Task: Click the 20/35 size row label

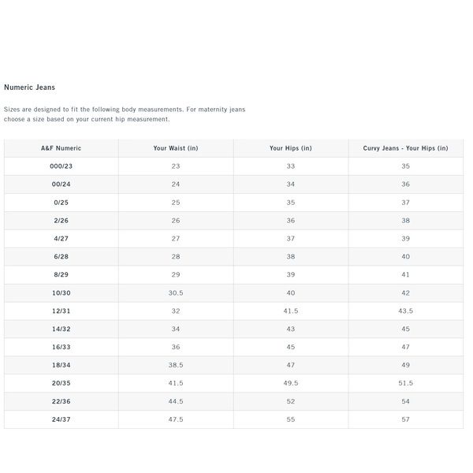Action: click(61, 384)
